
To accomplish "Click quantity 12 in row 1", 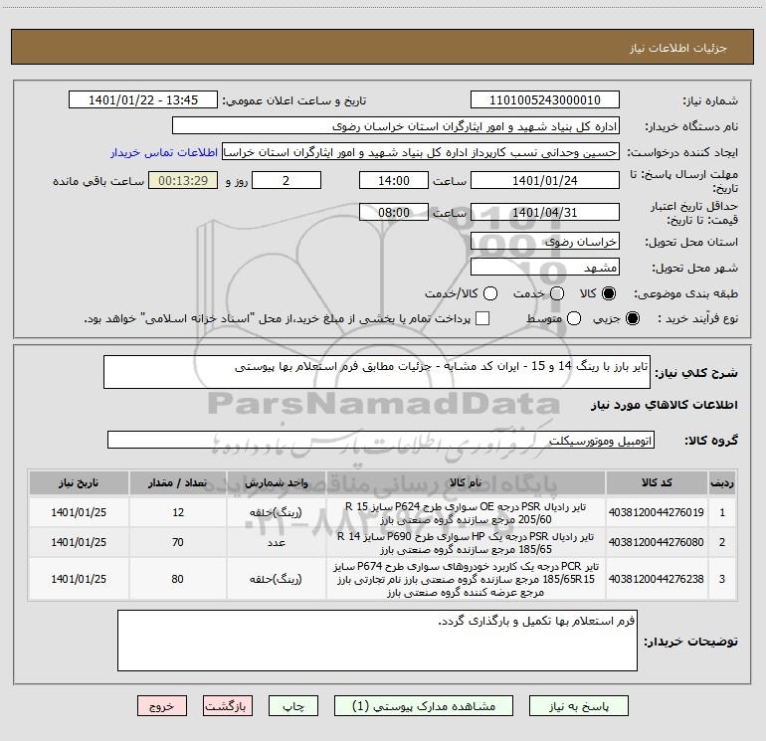I will (x=178, y=512).
